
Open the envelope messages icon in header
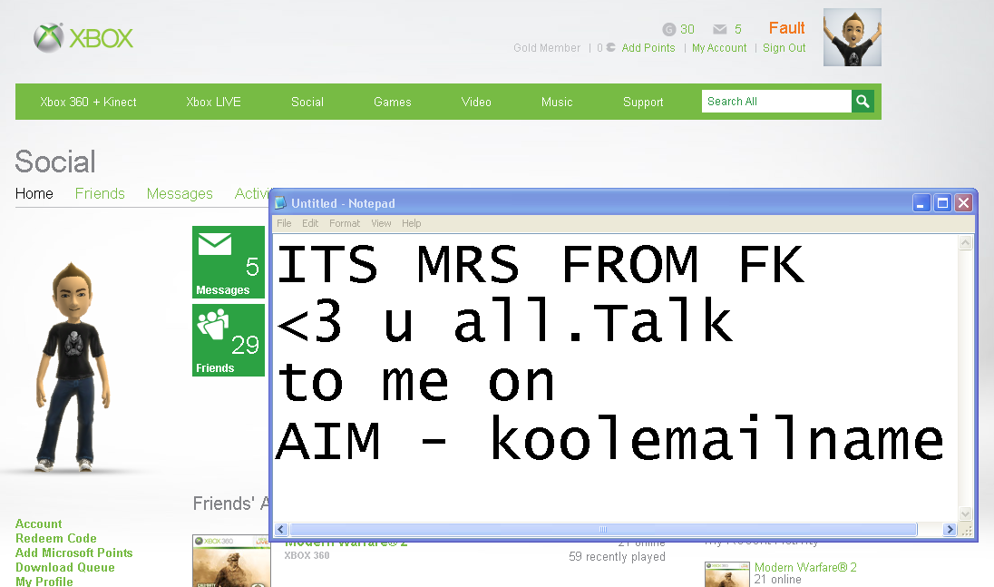(719, 29)
